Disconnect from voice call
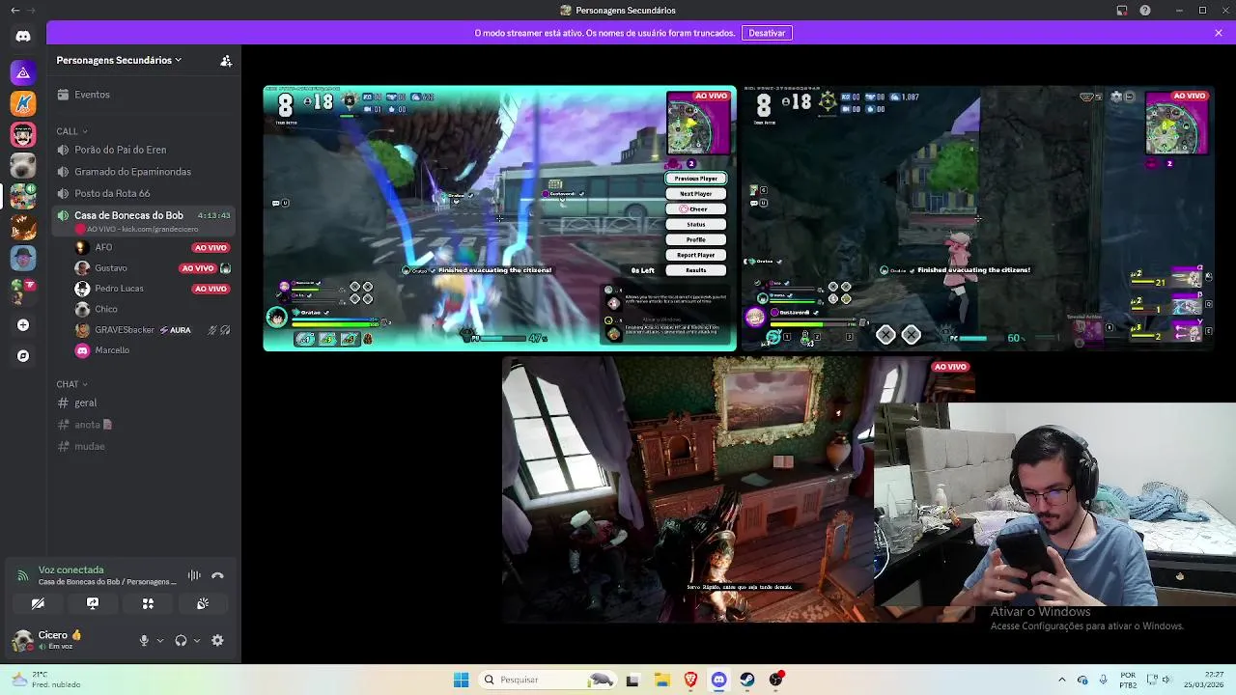 (x=217, y=575)
